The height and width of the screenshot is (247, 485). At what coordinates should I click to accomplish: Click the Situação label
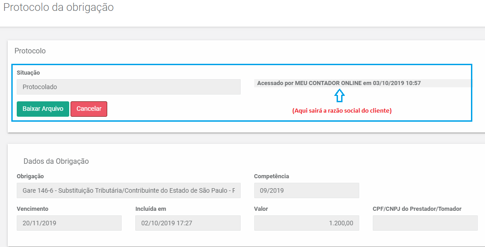tap(28, 73)
